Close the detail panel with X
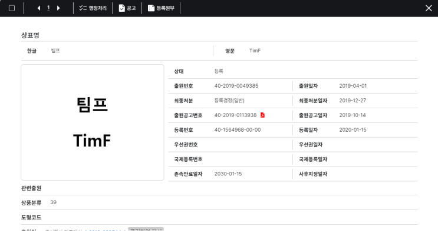The width and height of the screenshot is (438, 233). tap(429, 8)
